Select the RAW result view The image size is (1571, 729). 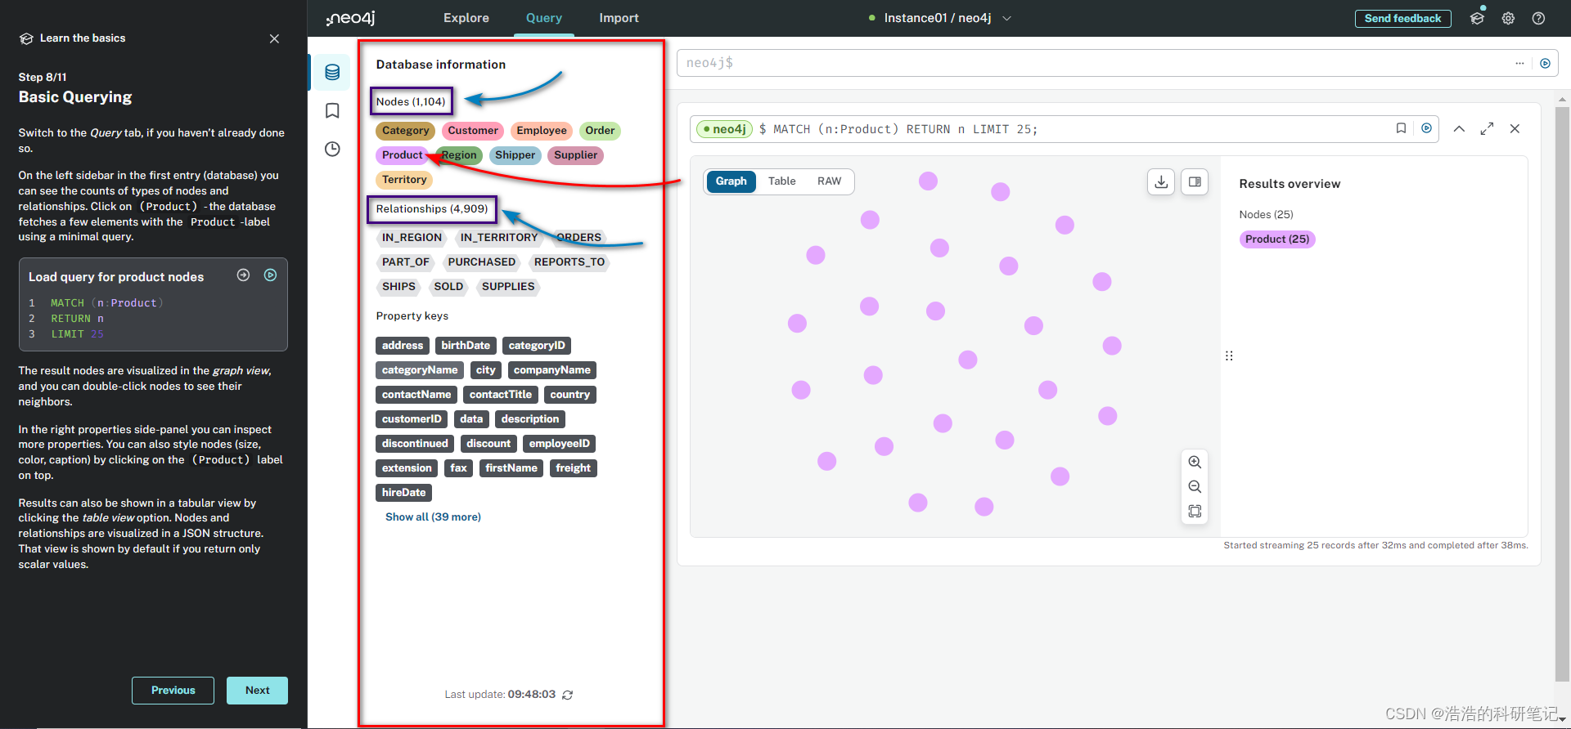pyautogui.click(x=829, y=181)
